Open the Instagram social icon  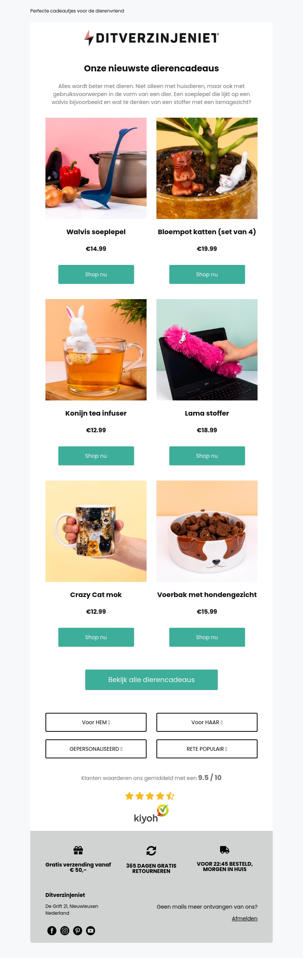pyautogui.click(x=65, y=930)
